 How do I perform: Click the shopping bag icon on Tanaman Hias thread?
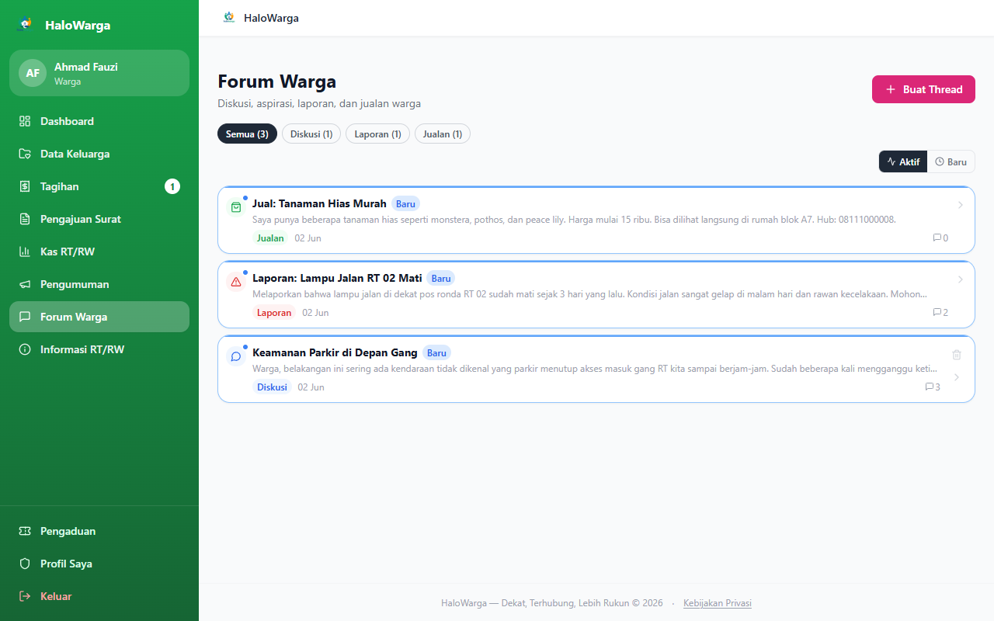[x=236, y=207]
